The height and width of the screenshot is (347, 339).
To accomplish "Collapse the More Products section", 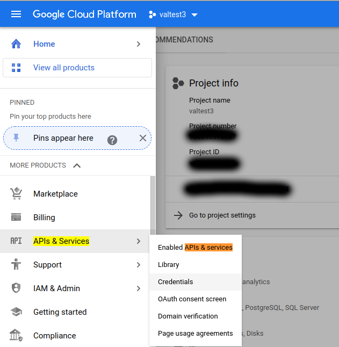I will [x=77, y=165].
